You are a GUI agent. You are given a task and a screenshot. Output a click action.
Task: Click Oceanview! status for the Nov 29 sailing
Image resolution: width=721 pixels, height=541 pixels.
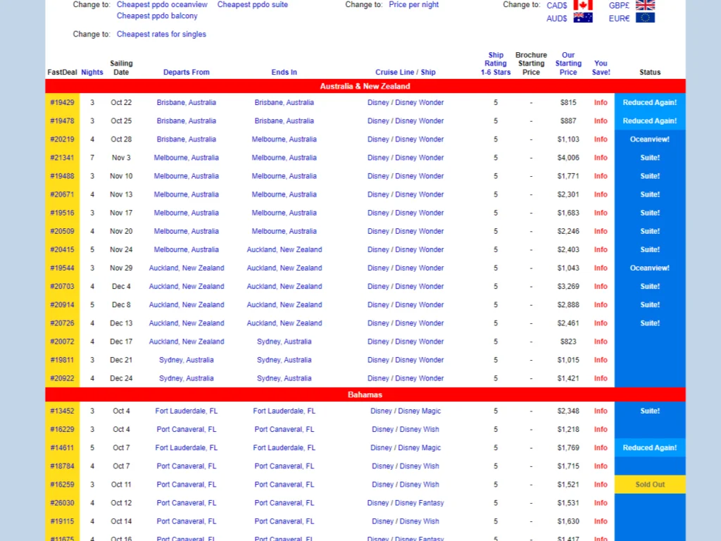click(650, 268)
